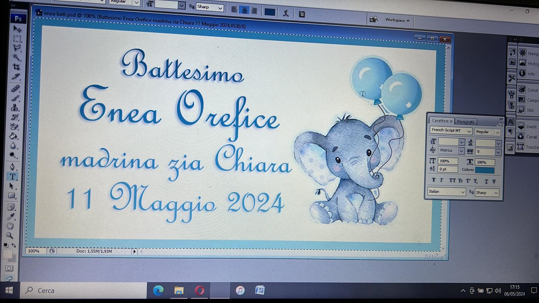Image resolution: width=539 pixels, height=303 pixels.
Task: Open the warp text dialog
Action: 286,13
